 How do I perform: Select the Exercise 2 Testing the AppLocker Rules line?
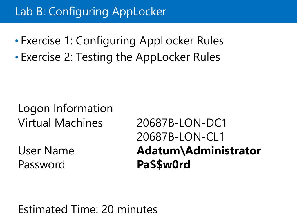tap(120, 57)
